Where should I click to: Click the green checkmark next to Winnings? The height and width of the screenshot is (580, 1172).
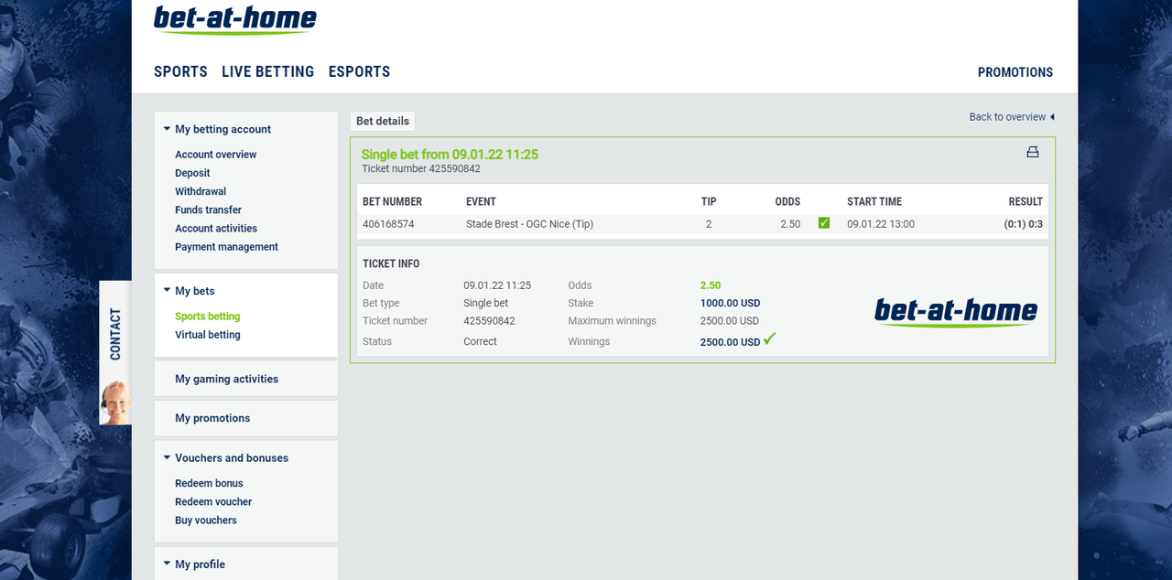pos(769,338)
